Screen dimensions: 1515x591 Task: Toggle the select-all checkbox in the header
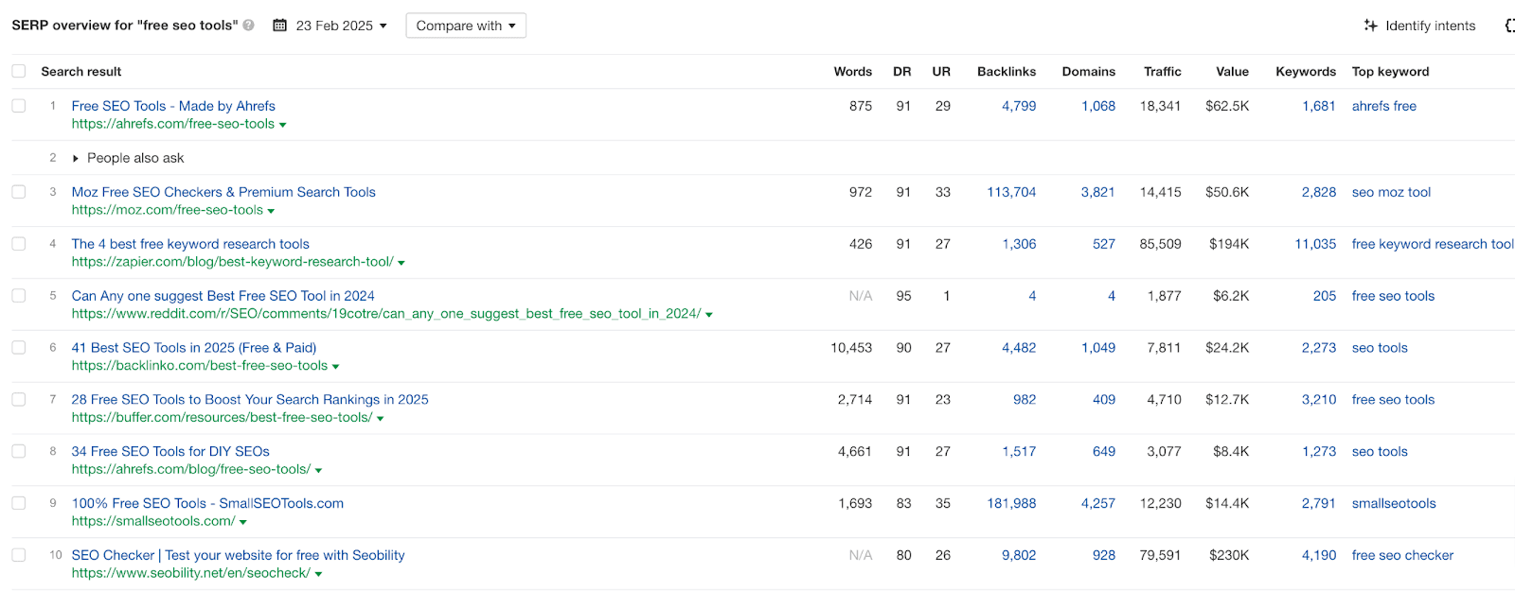[x=19, y=71]
